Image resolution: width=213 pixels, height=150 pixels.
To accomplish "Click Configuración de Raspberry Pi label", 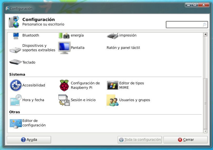I will (85, 85).
